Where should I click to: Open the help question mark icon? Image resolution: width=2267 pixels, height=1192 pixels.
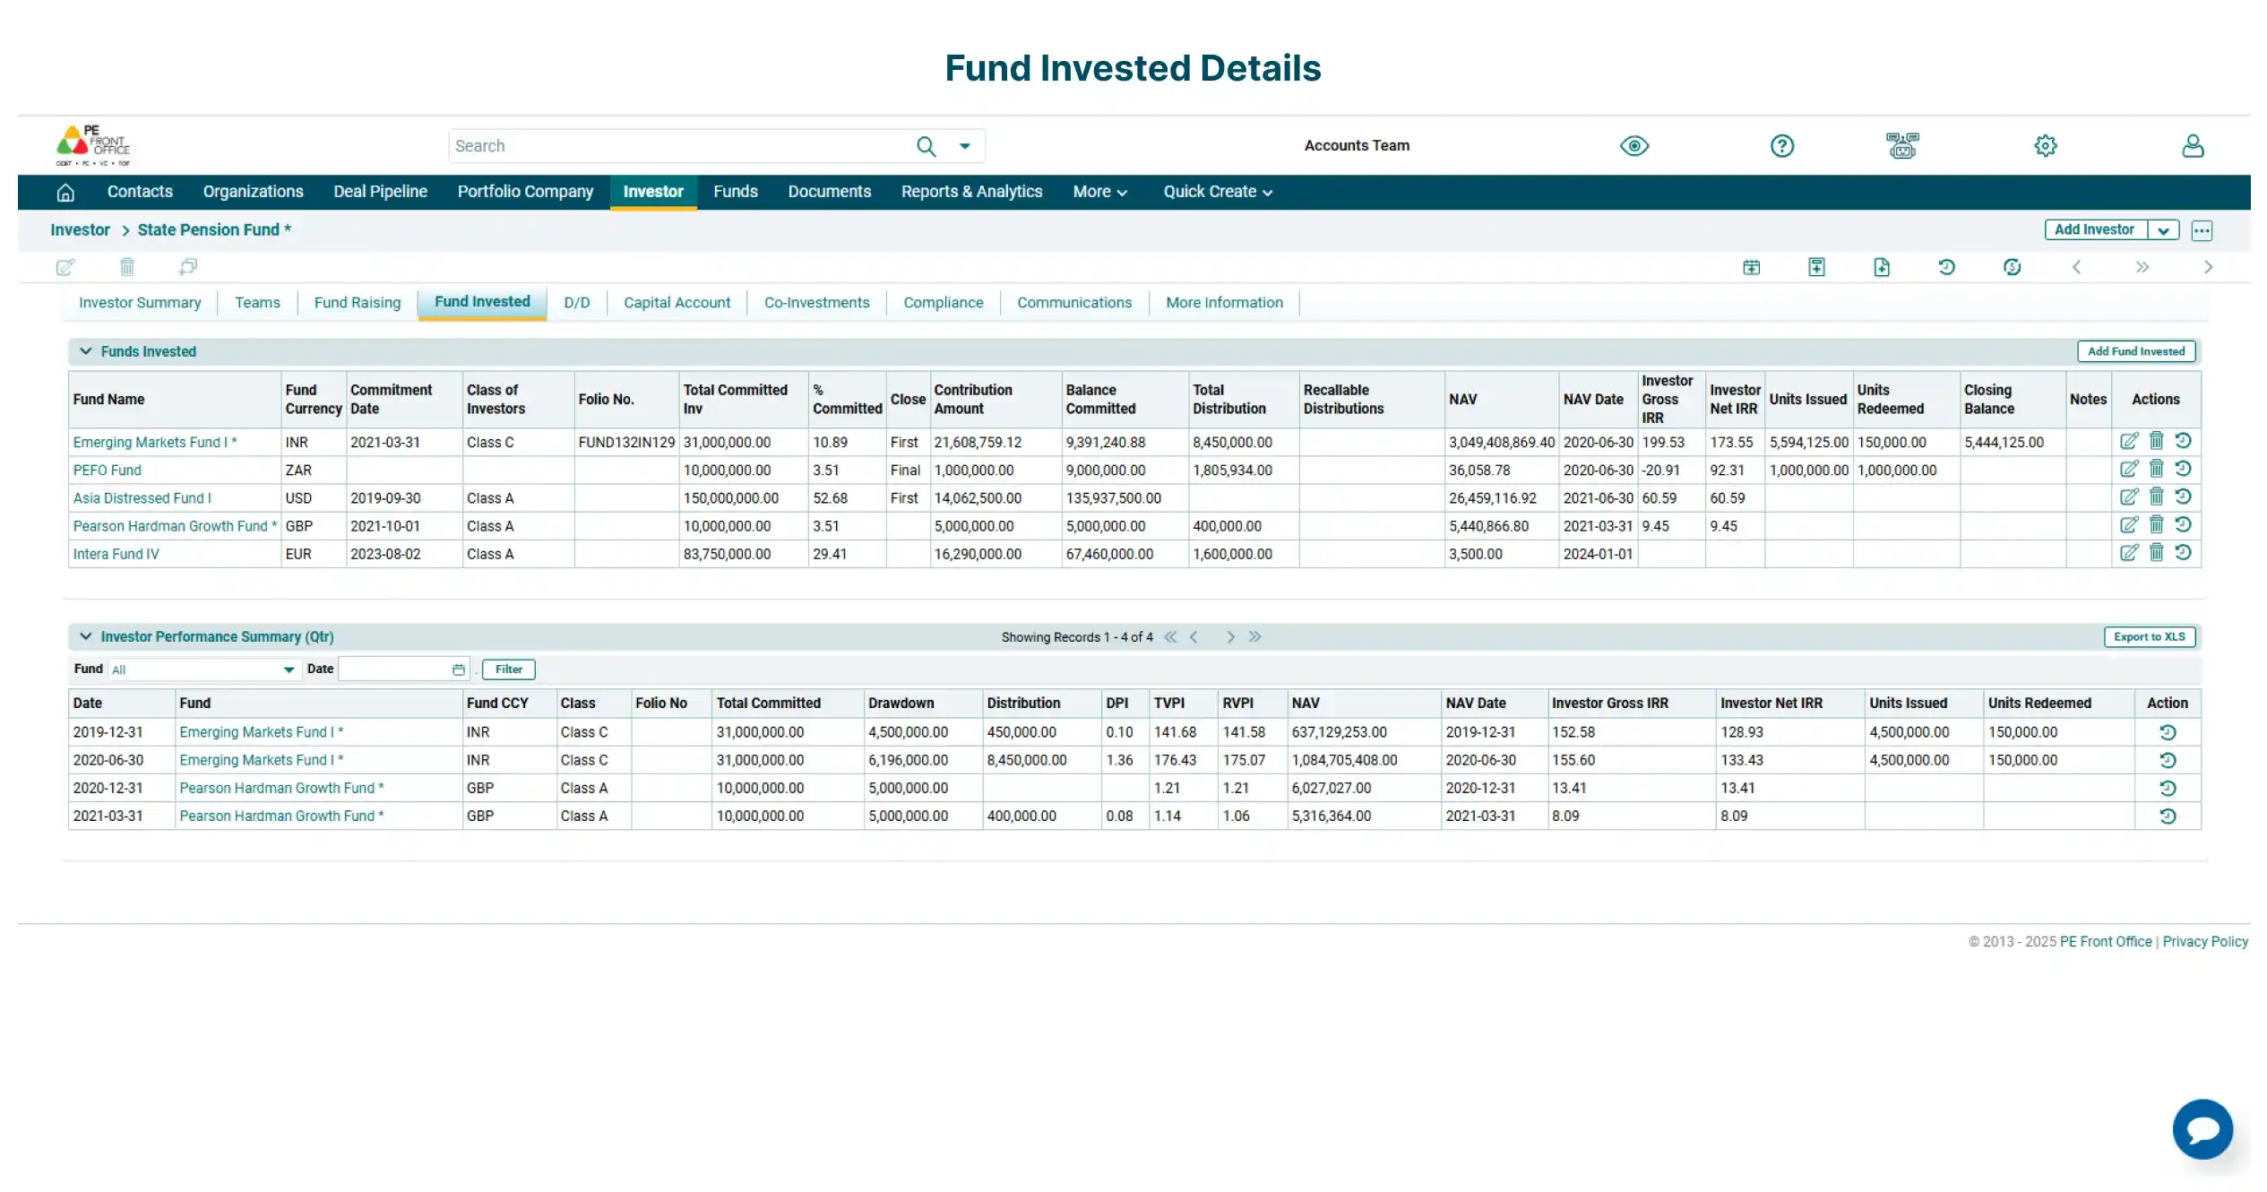(1780, 145)
